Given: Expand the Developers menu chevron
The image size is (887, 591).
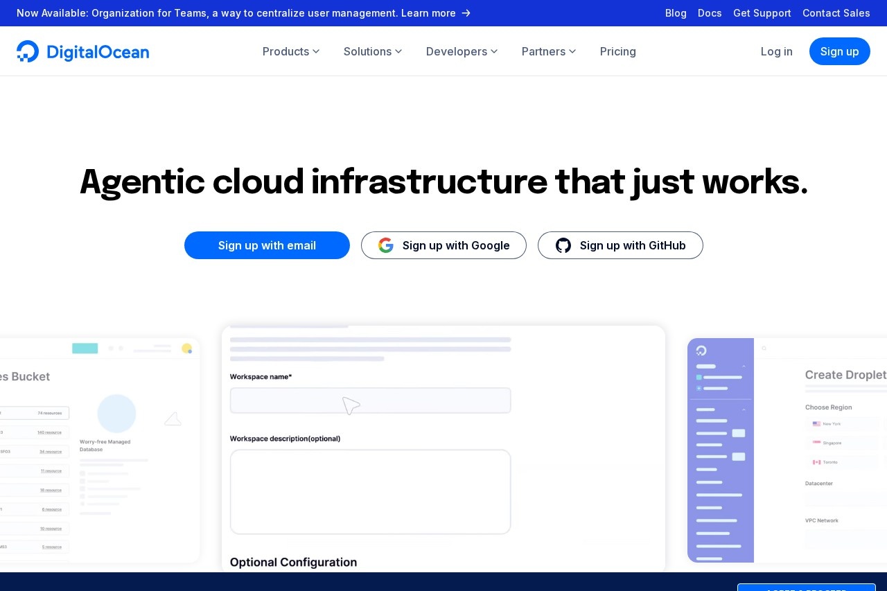Looking at the screenshot, I should pos(494,51).
